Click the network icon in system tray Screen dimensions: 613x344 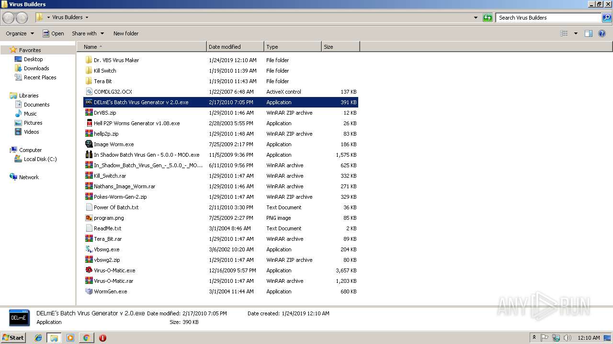[556, 338]
